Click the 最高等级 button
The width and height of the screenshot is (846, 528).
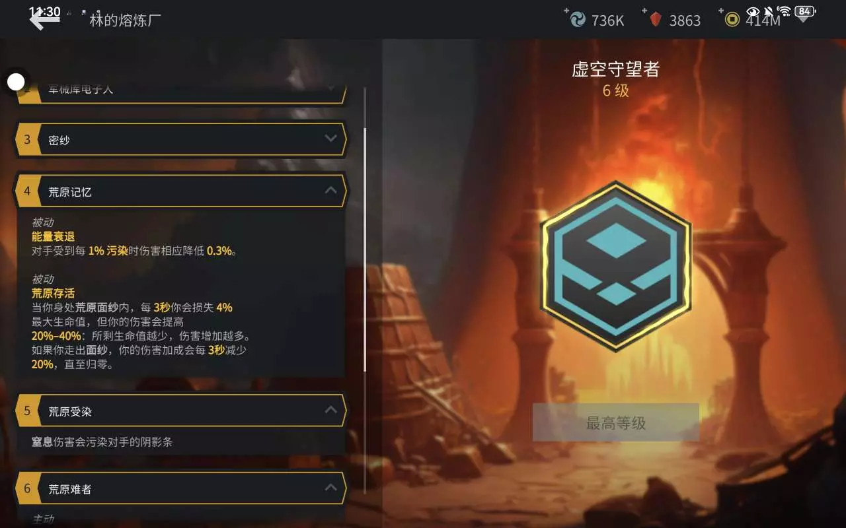point(616,422)
